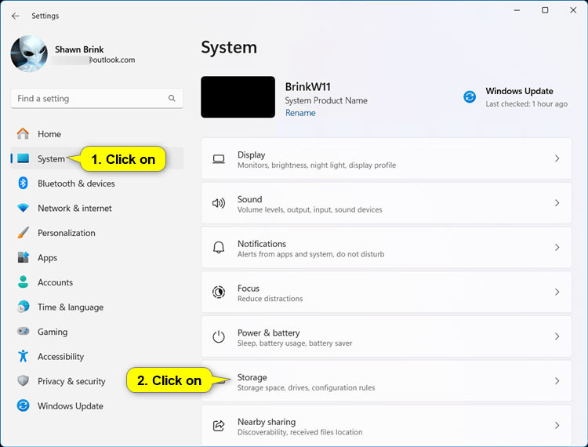Open the Storage row chevron
The width and height of the screenshot is (588, 447).
pyautogui.click(x=557, y=381)
